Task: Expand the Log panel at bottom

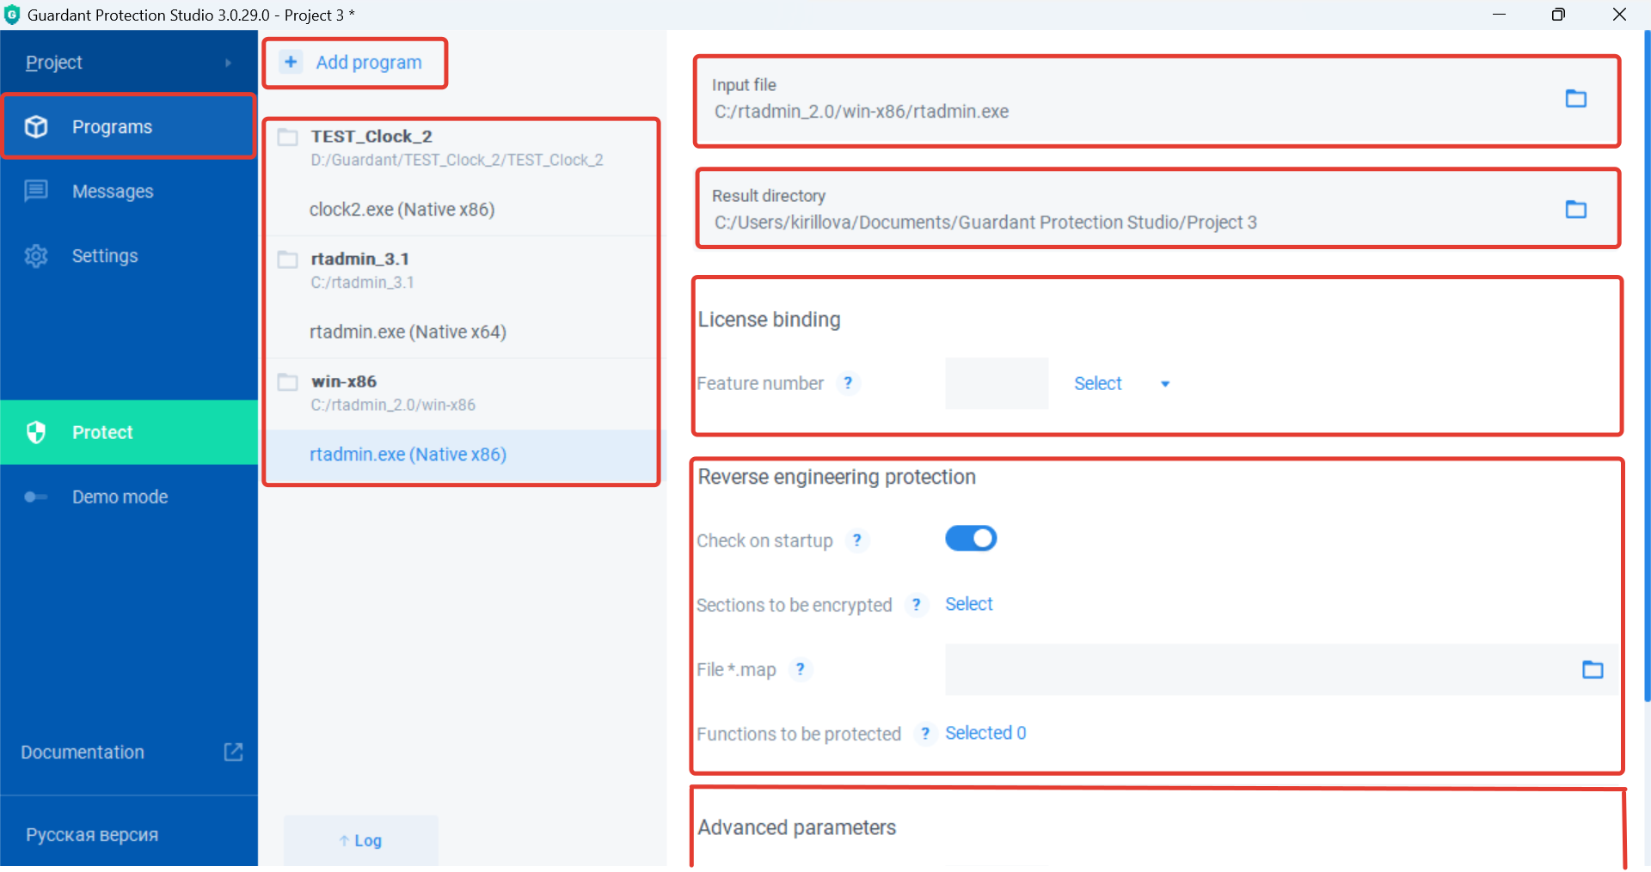Action: click(x=360, y=840)
